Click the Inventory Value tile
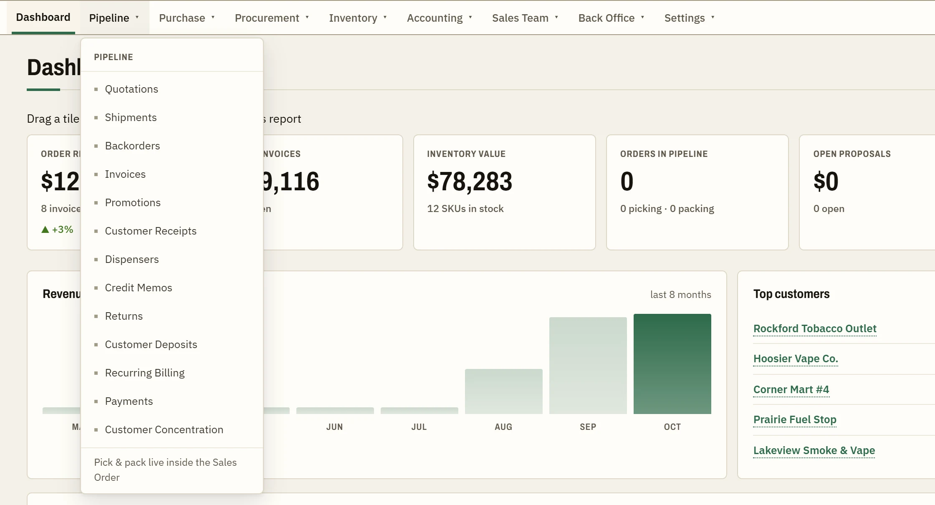The width and height of the screenshot is (935, 505). pyautogui.click(x=504, y=192)
